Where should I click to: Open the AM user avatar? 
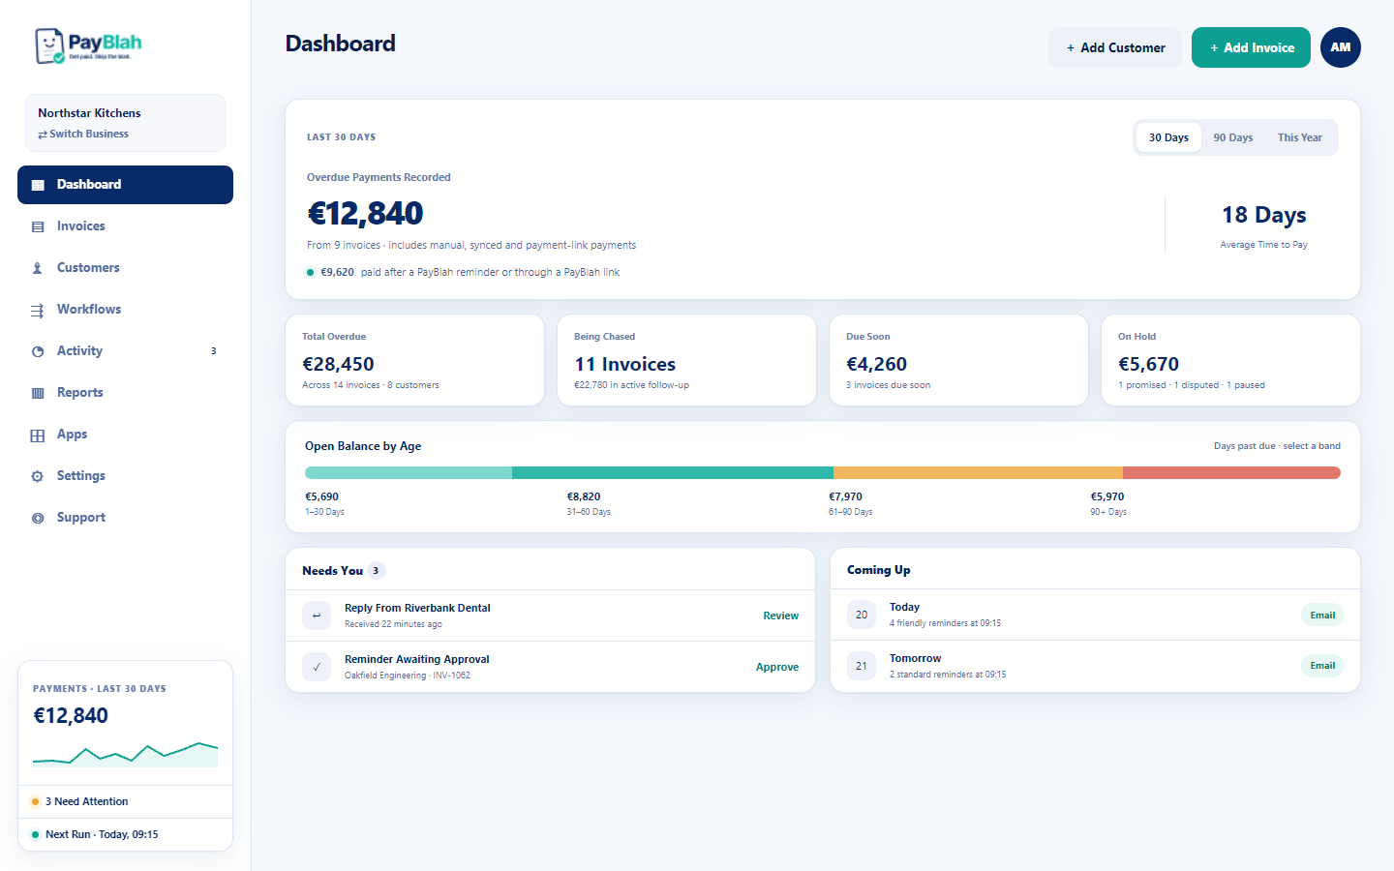point(1341,47)
